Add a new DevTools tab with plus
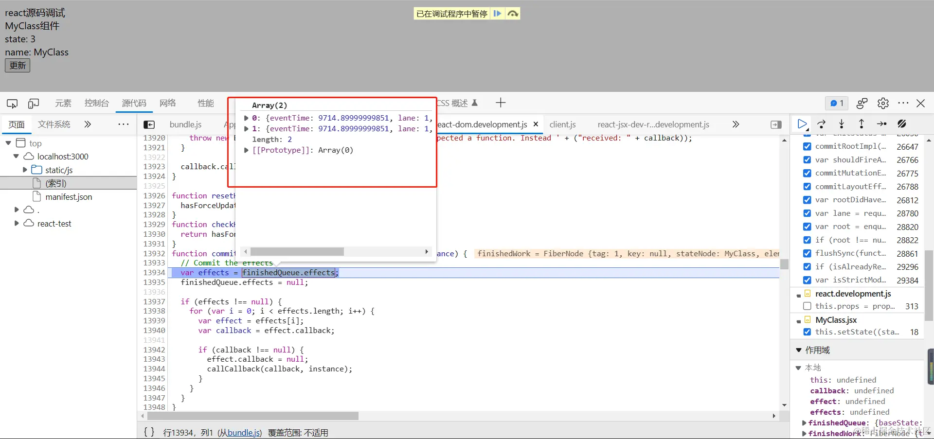The image size is (934, 439). tap(501, 103)
